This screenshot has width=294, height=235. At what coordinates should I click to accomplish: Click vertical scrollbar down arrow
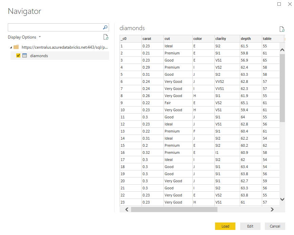coord(282,199)
